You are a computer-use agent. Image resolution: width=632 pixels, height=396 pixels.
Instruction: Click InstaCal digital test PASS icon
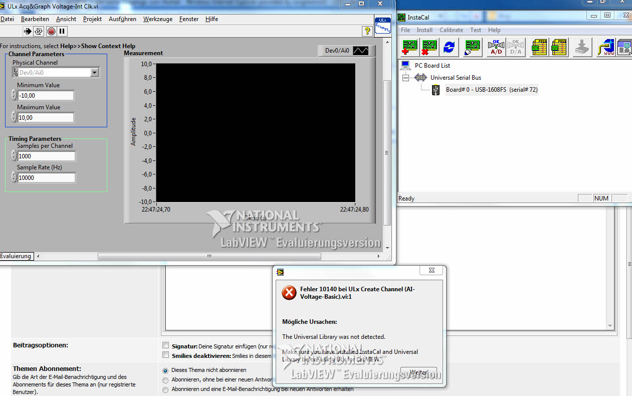click(539, 47)
